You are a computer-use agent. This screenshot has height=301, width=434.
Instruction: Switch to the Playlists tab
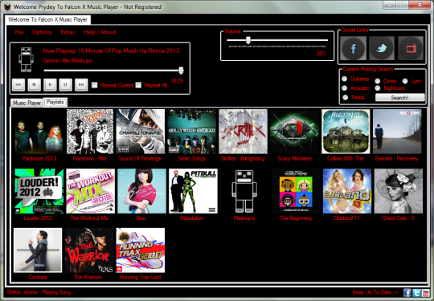(55, 102)
